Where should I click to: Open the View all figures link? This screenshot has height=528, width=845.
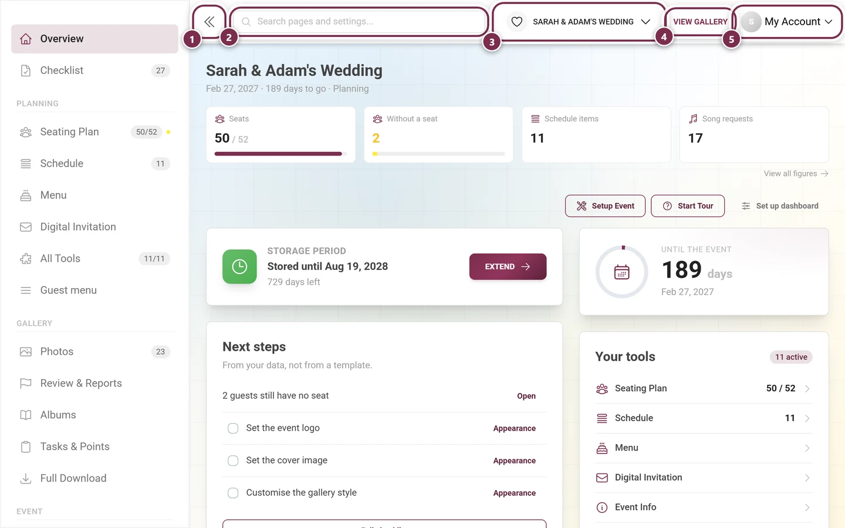pos(796,174)
